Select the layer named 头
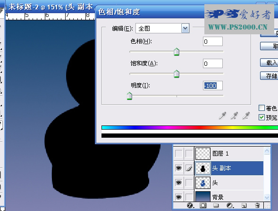 tap(215, 183)
